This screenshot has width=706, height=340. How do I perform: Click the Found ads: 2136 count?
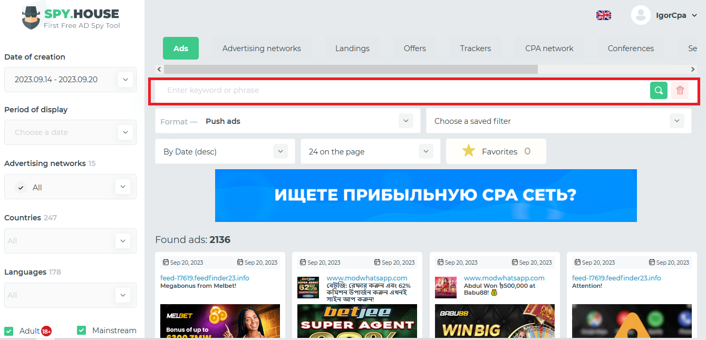tap(193, 240)
